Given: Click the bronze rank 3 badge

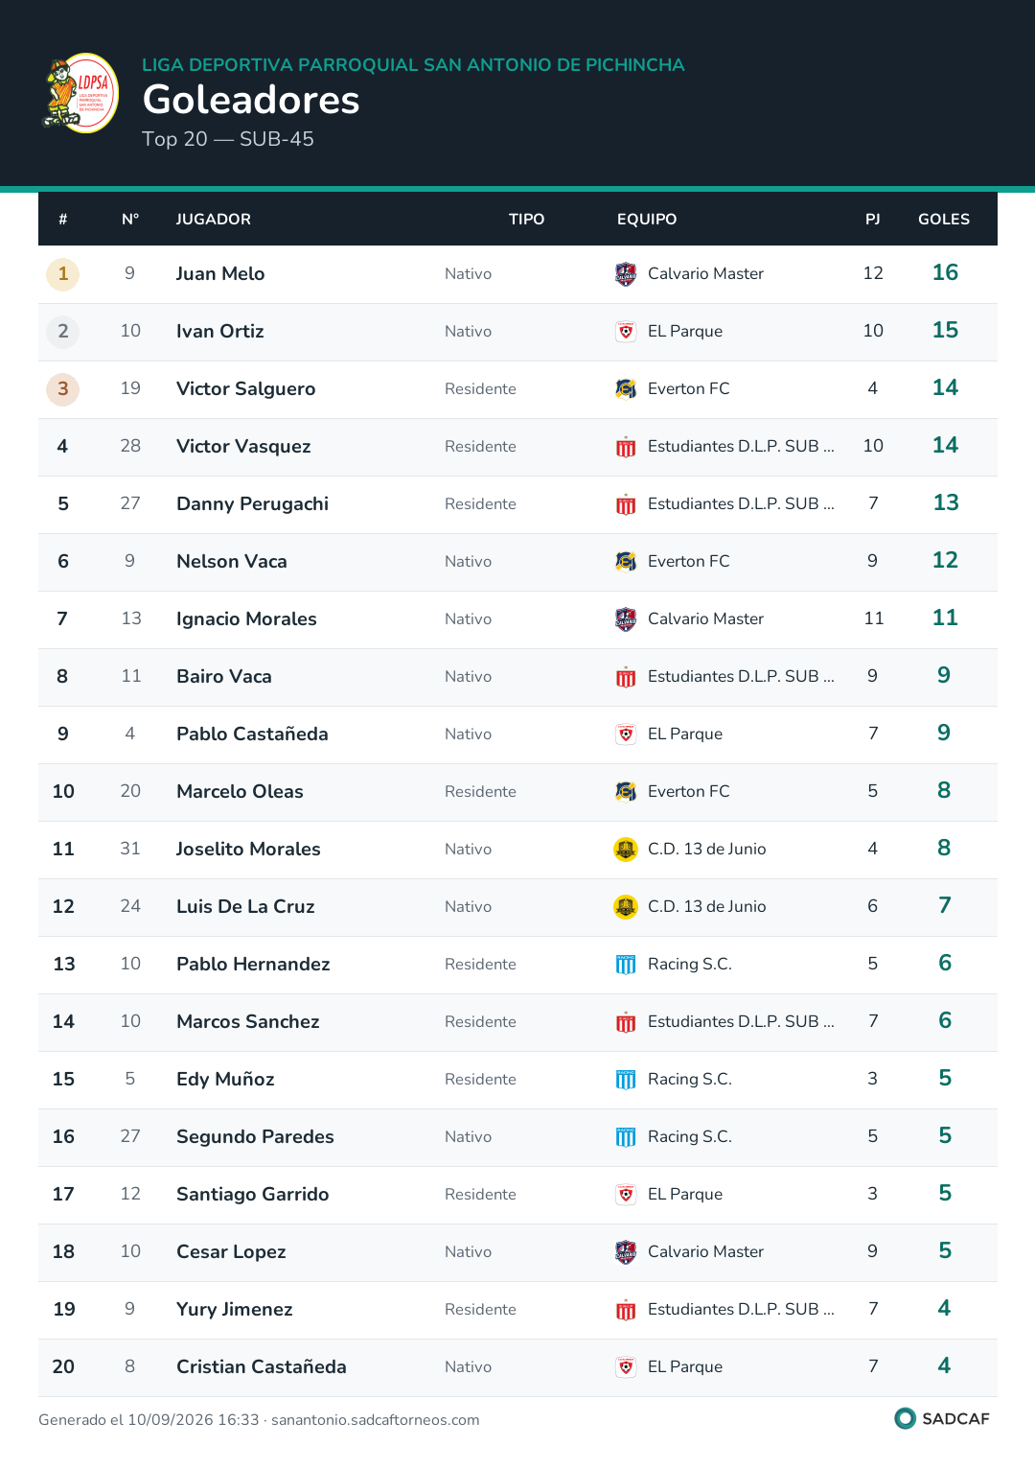Looking at the screenshot, I should coord(63,389).
